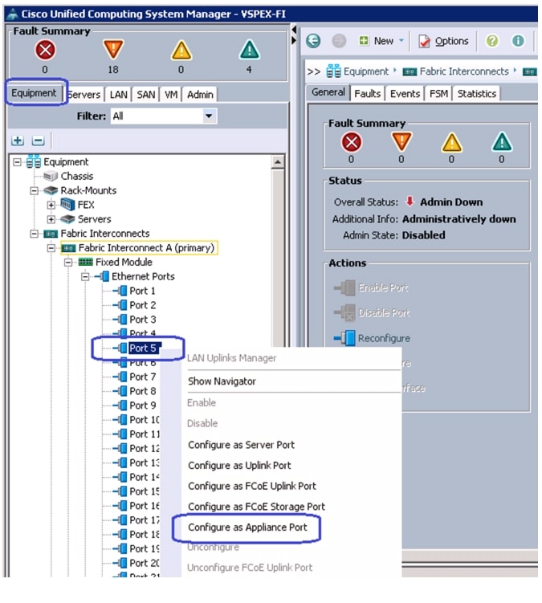Click the FEX icon in the tree

point(67,205)
